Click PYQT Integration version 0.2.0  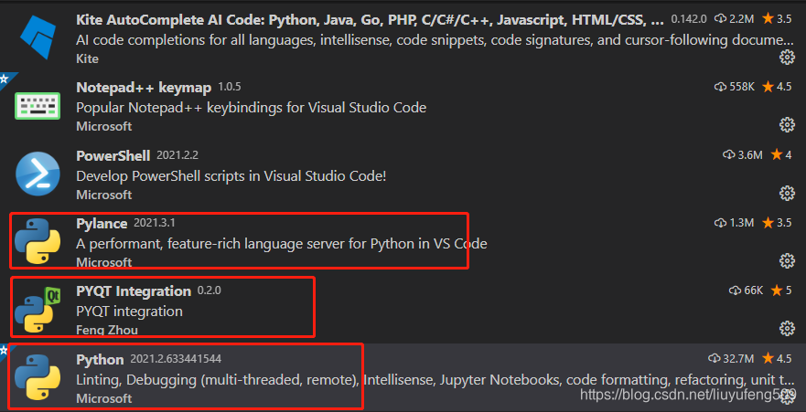(210, 291)
